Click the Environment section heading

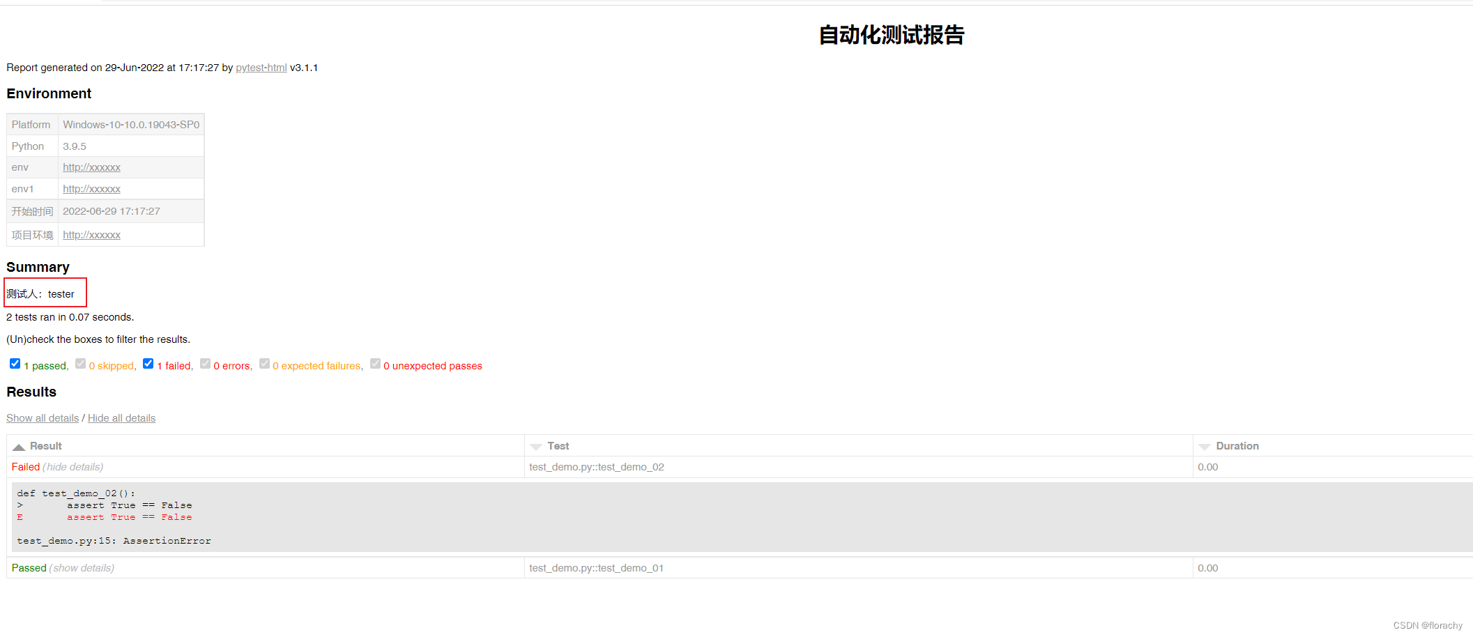click(x=49, y=93)
